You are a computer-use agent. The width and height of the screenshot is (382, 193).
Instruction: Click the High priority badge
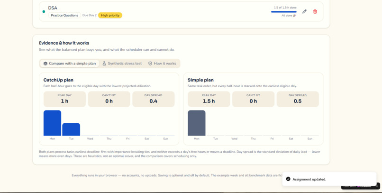coord(110,15)
